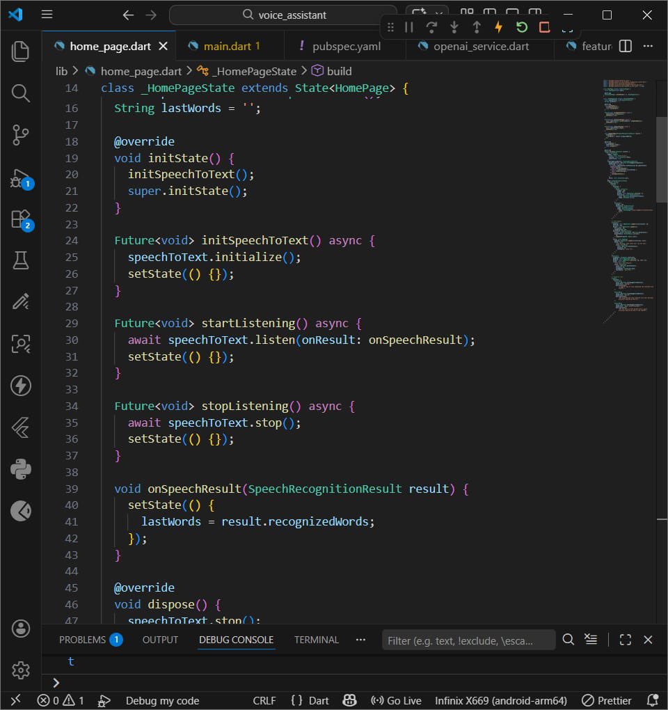Click debug Step Out button

click(477, 27)
